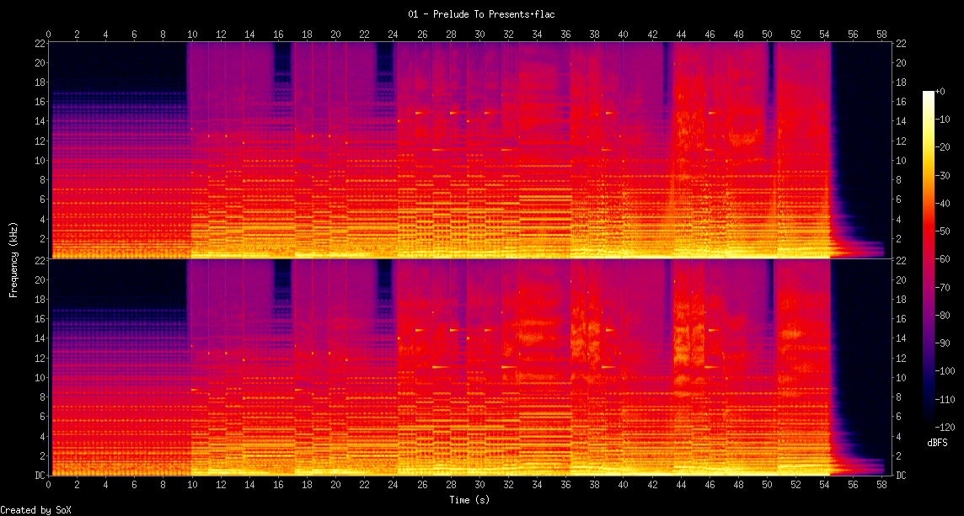Select the 30 second tick on bottom time axis
Image resolution: width=964 pixels, height=516 pixels.
[479, 486]
